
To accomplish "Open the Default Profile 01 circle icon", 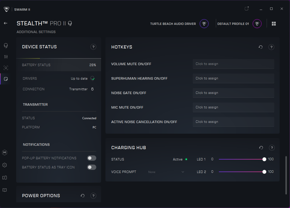I will [257, 24].
